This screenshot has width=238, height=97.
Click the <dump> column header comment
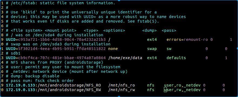point(150,30)
